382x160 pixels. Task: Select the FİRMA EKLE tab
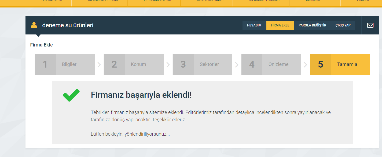(280, 25)
